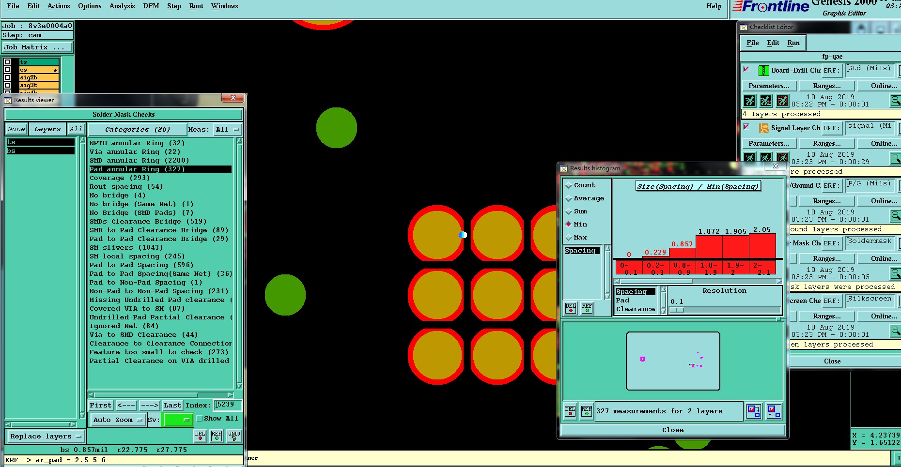
Task: Open the Rout menu
Action: [196, 6]
